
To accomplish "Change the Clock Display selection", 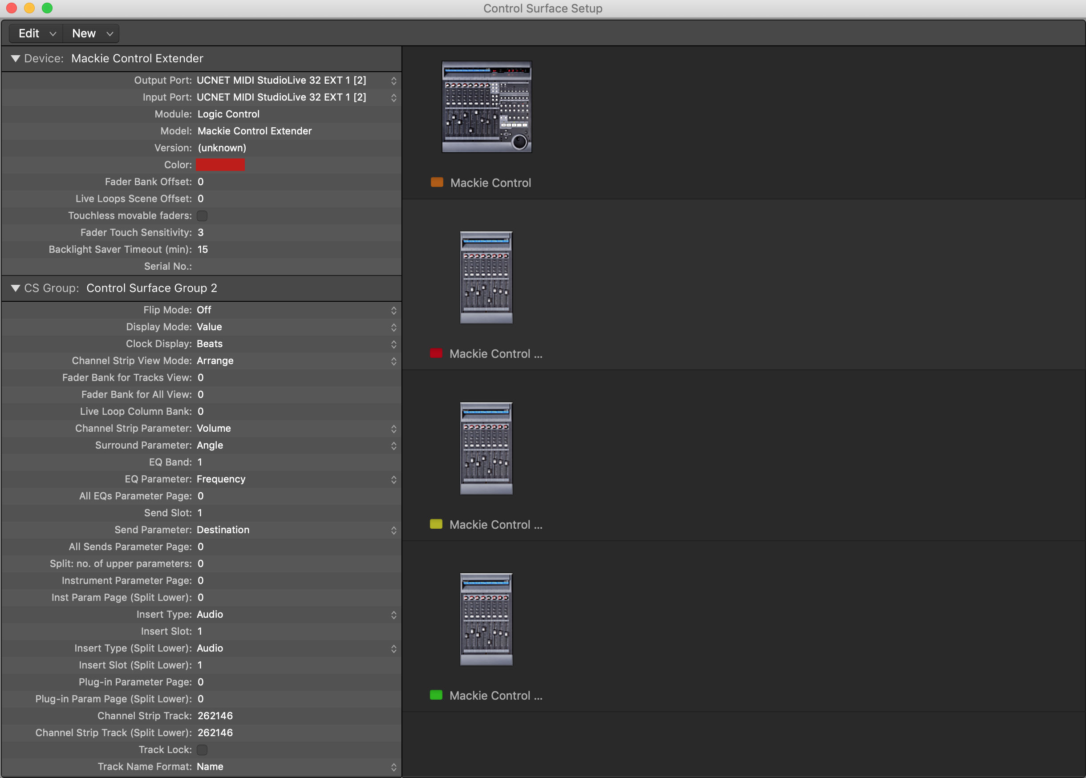I will (394, 344).
